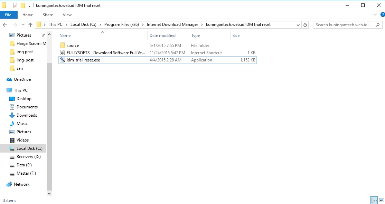Select the FULLYSOFTS internet shortcut icon
The image size is (385, 204).
(x=62, y=53)
